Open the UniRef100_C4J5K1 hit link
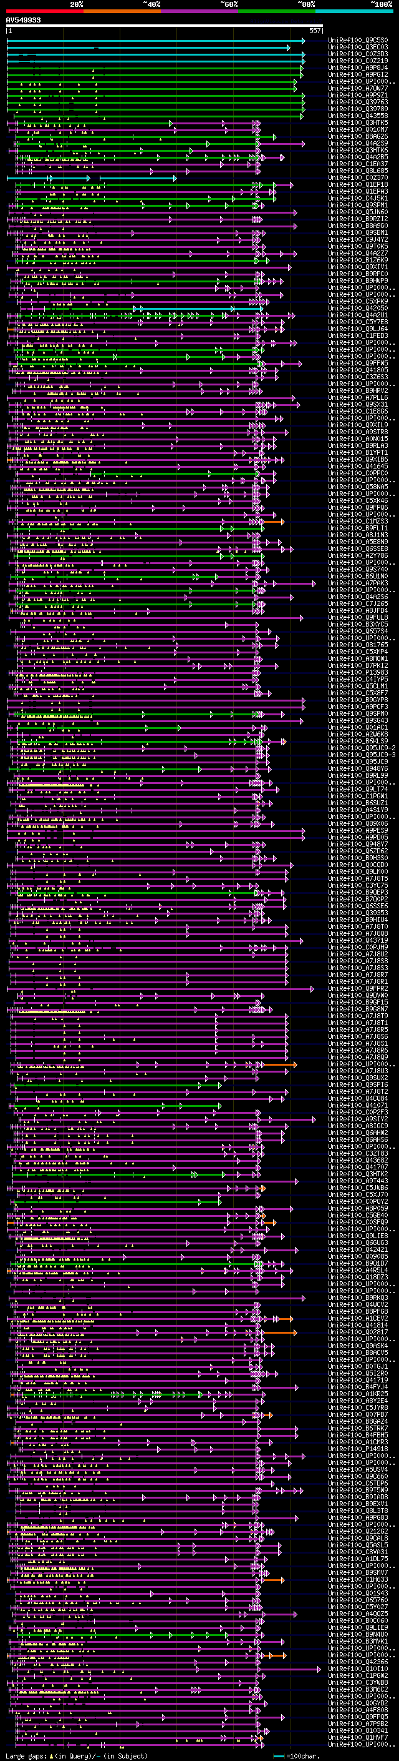This screenshot has height=1761, width=399. [358, 198]
